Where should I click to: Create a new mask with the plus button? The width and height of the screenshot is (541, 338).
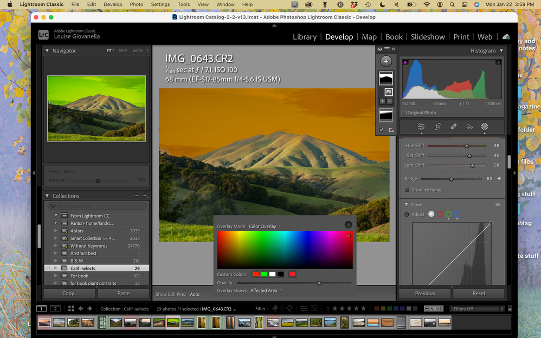pyautogui.click(x=386, y=61)
